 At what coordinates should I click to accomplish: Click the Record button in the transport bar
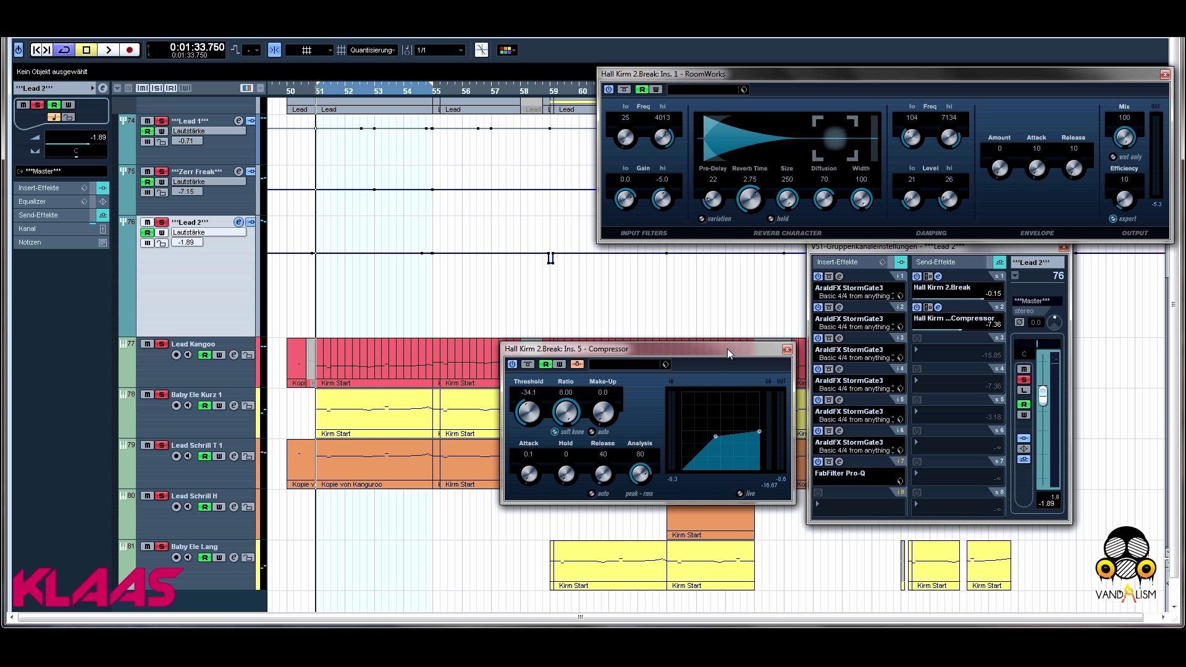[x=130, y=50]
